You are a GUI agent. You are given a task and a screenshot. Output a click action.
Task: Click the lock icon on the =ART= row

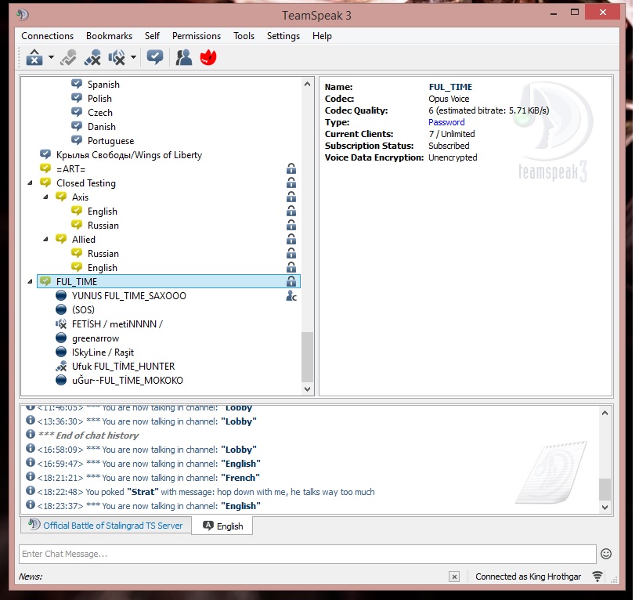[291, 168]
